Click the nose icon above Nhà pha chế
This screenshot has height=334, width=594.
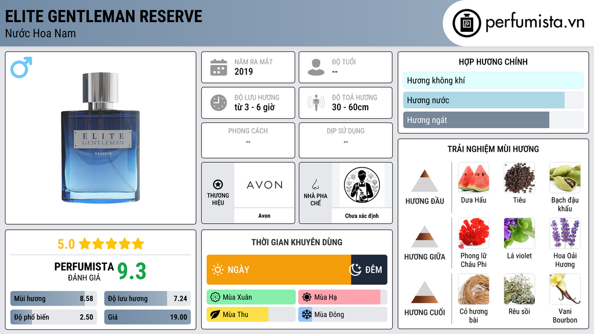[315, 184]
